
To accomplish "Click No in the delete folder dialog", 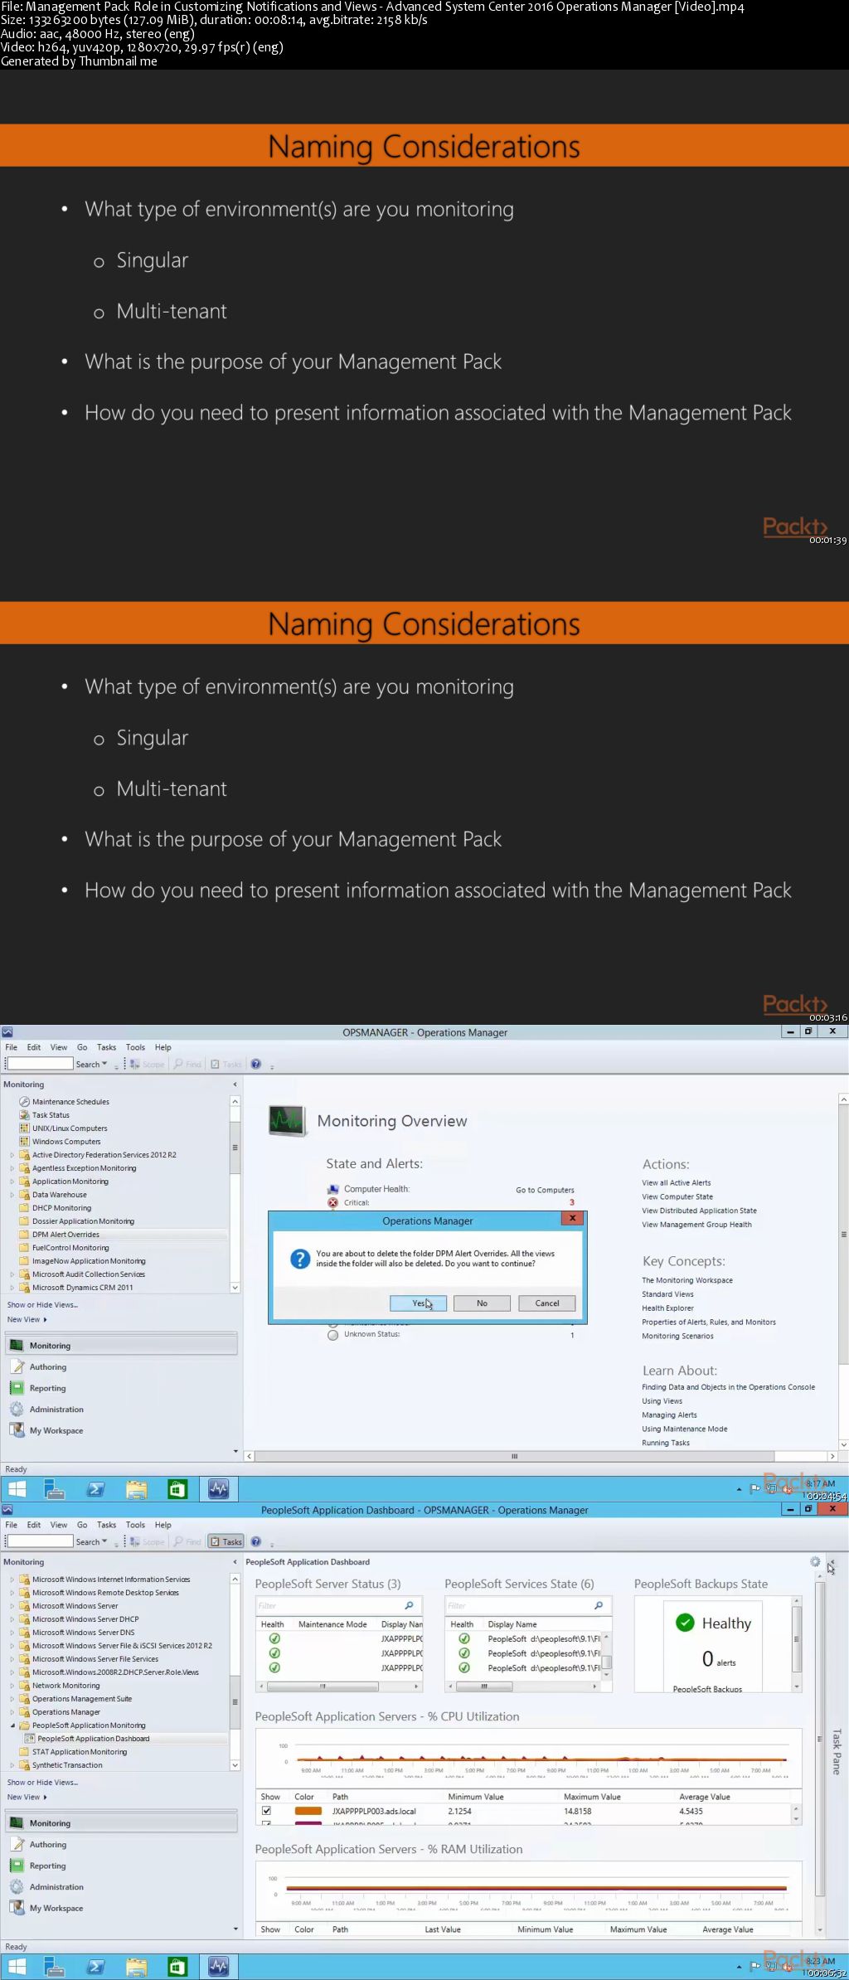I will point(482,1303).
